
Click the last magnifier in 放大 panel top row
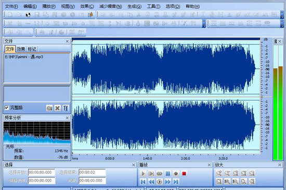click(252, 173)
